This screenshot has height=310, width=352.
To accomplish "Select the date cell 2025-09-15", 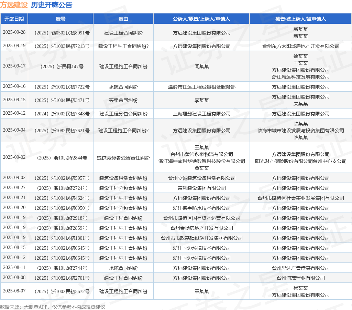I will point(14,100).
